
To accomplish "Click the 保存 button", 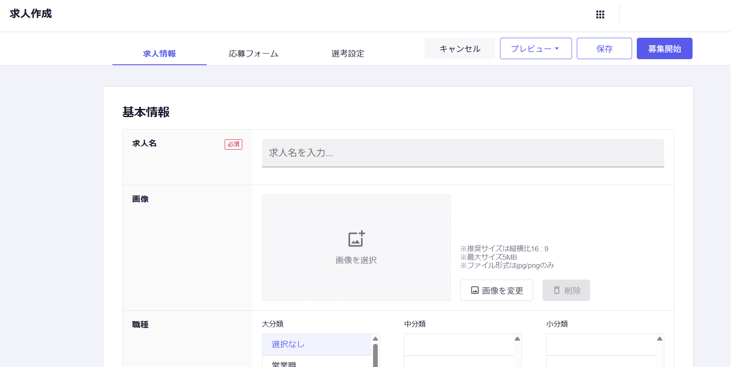I will click(604, 48).
